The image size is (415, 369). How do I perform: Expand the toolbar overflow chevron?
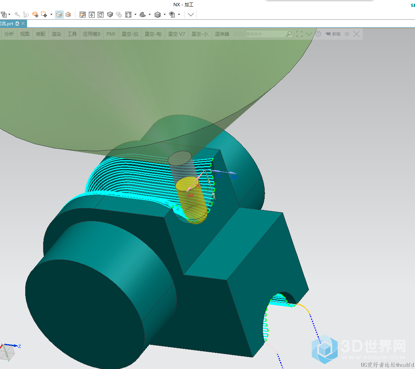(191, 15)
